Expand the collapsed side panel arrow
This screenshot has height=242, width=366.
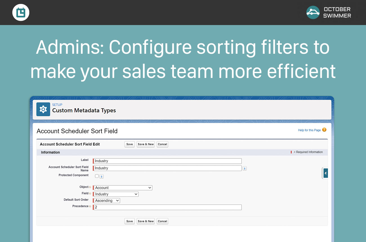coord(325,173)
